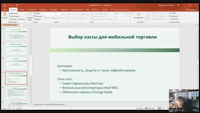Click the font name combo box
This screenshot has width=200, height=113.
50,14
